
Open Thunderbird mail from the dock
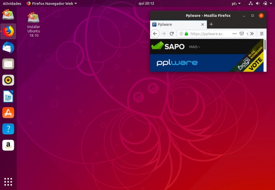[8, 47]
